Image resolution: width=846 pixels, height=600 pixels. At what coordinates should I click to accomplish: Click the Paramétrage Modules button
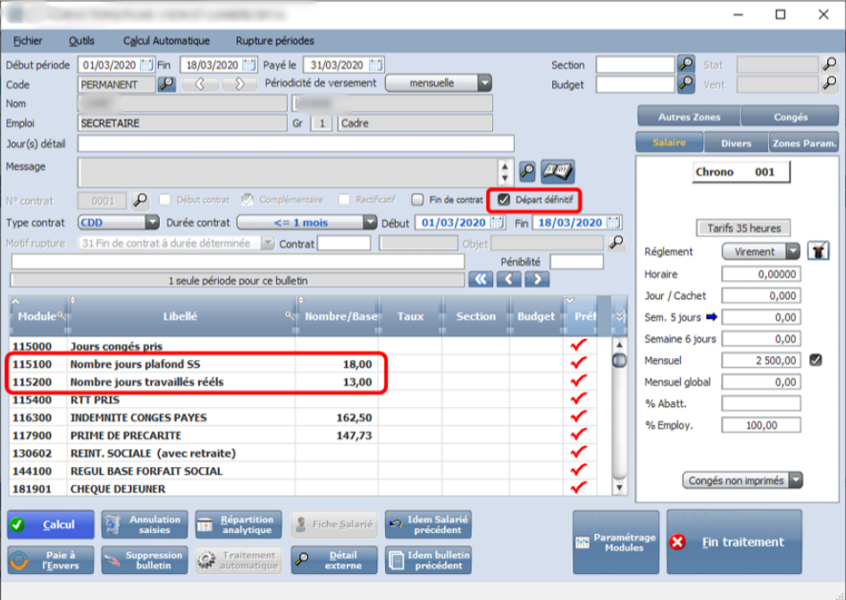[x=616, y=542]
